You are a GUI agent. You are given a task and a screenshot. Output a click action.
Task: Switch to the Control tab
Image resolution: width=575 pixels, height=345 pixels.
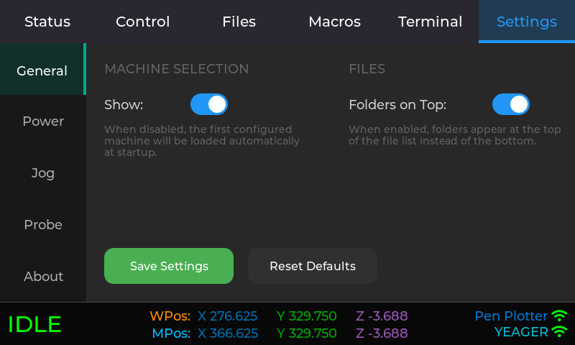point(143,22)
